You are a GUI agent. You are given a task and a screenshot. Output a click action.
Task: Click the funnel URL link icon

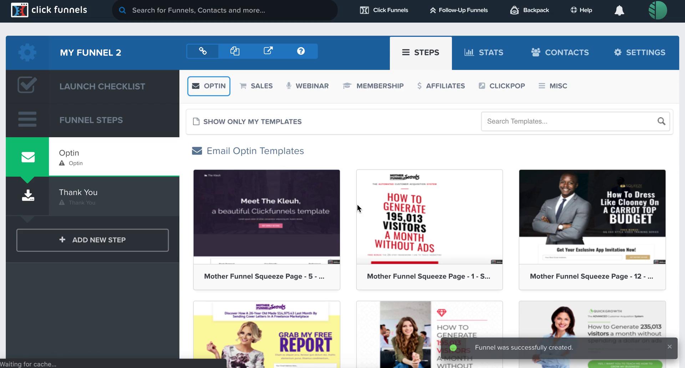[x=203, y=51]
